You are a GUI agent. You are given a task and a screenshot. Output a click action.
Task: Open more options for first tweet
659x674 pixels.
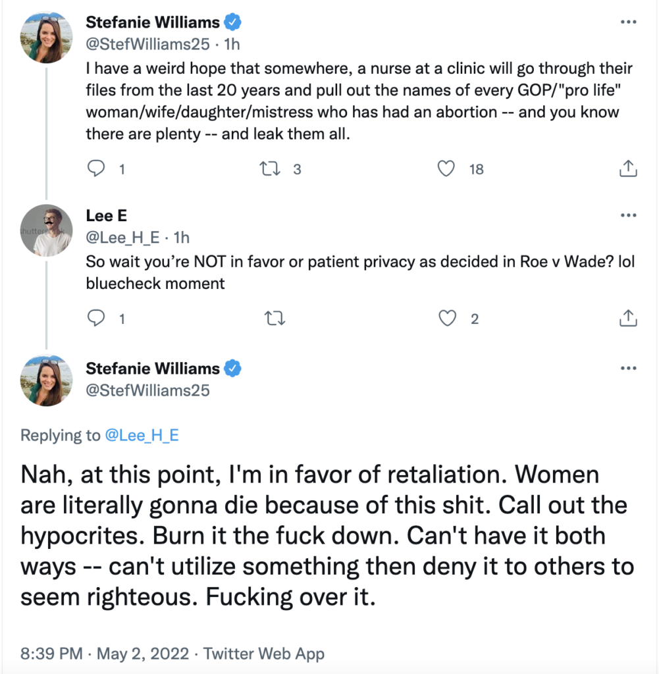(x=629, y=22)
